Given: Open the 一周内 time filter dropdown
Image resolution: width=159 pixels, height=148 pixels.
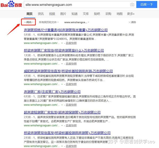Looking at the screenshot, I should (x=29, y=22).
